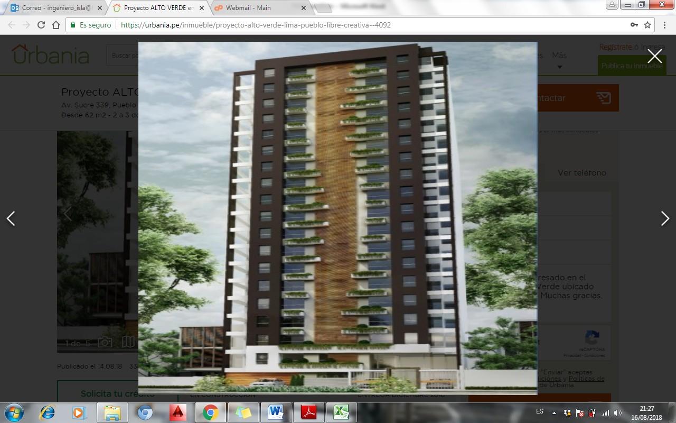Expand the Más dropdown menu
This screenshot has height=423, width=676.
[559, 59]
